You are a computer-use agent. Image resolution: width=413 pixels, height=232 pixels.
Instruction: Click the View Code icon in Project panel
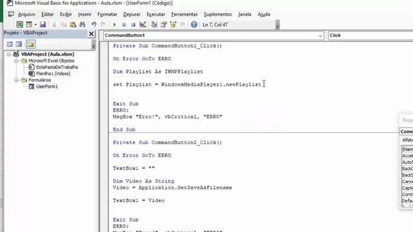[10, 44]
